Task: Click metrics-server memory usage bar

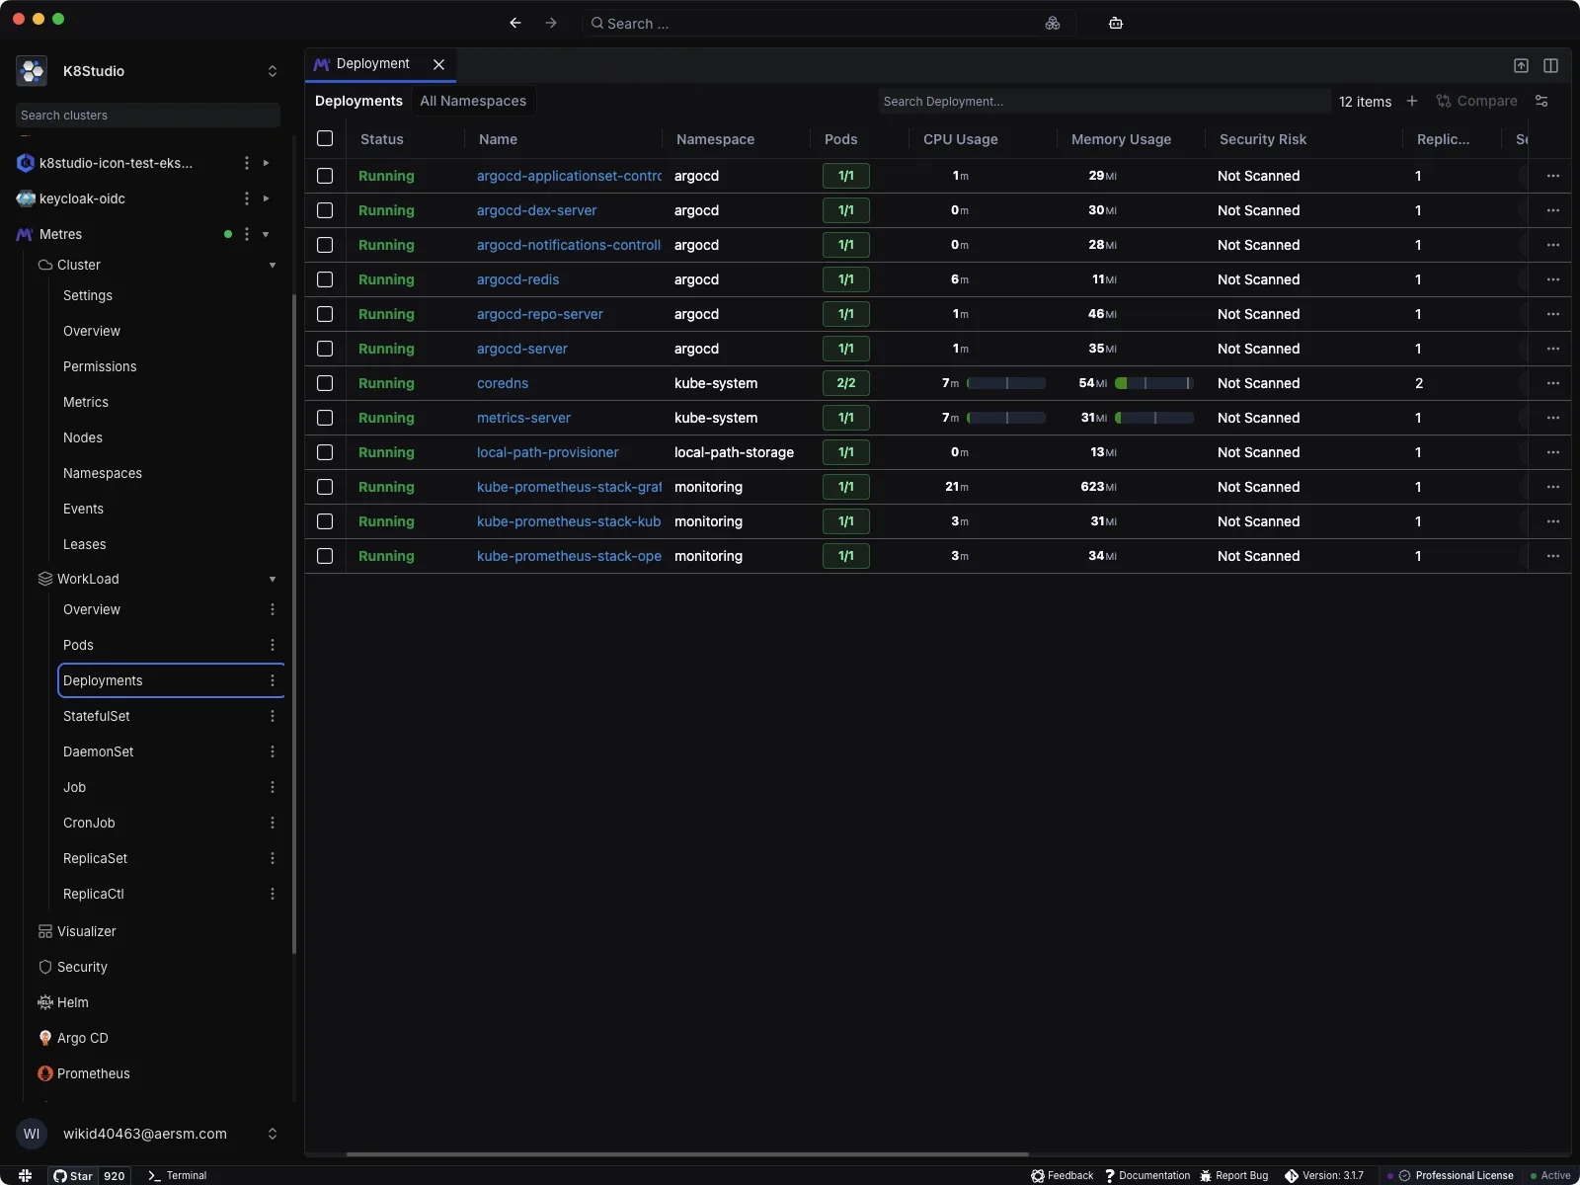Action: [x=1154, y=418]
